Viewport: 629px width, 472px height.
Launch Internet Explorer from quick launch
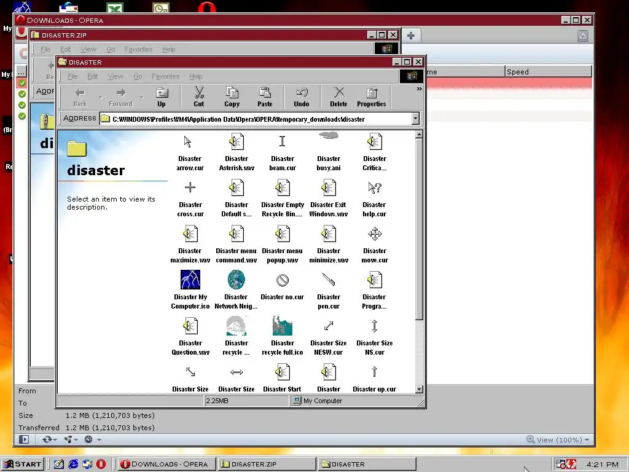[73, 464]
